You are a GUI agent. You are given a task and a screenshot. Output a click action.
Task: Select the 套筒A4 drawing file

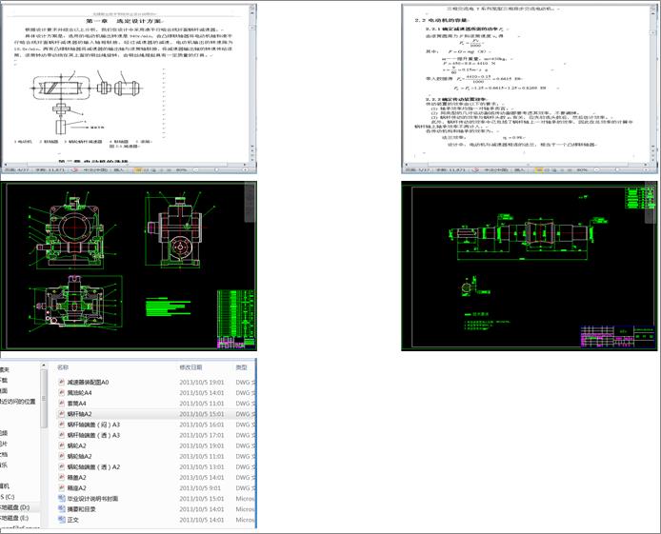click(x=76, y=404)
